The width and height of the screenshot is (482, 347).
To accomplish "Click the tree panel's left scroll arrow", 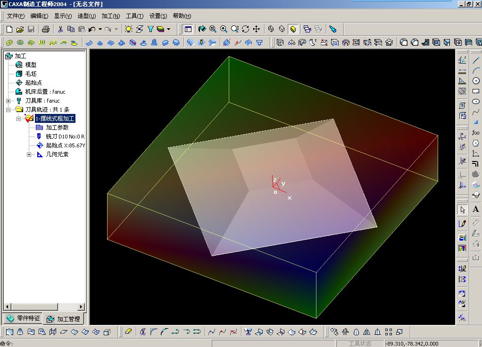I will pyautogui.click(x=8, y=307).
